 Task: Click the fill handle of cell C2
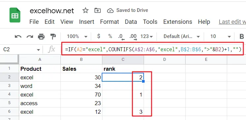click(143, 81)
